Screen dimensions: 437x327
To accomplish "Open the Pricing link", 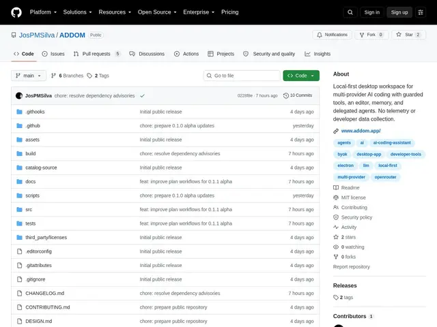I will [x=230, y=12].
